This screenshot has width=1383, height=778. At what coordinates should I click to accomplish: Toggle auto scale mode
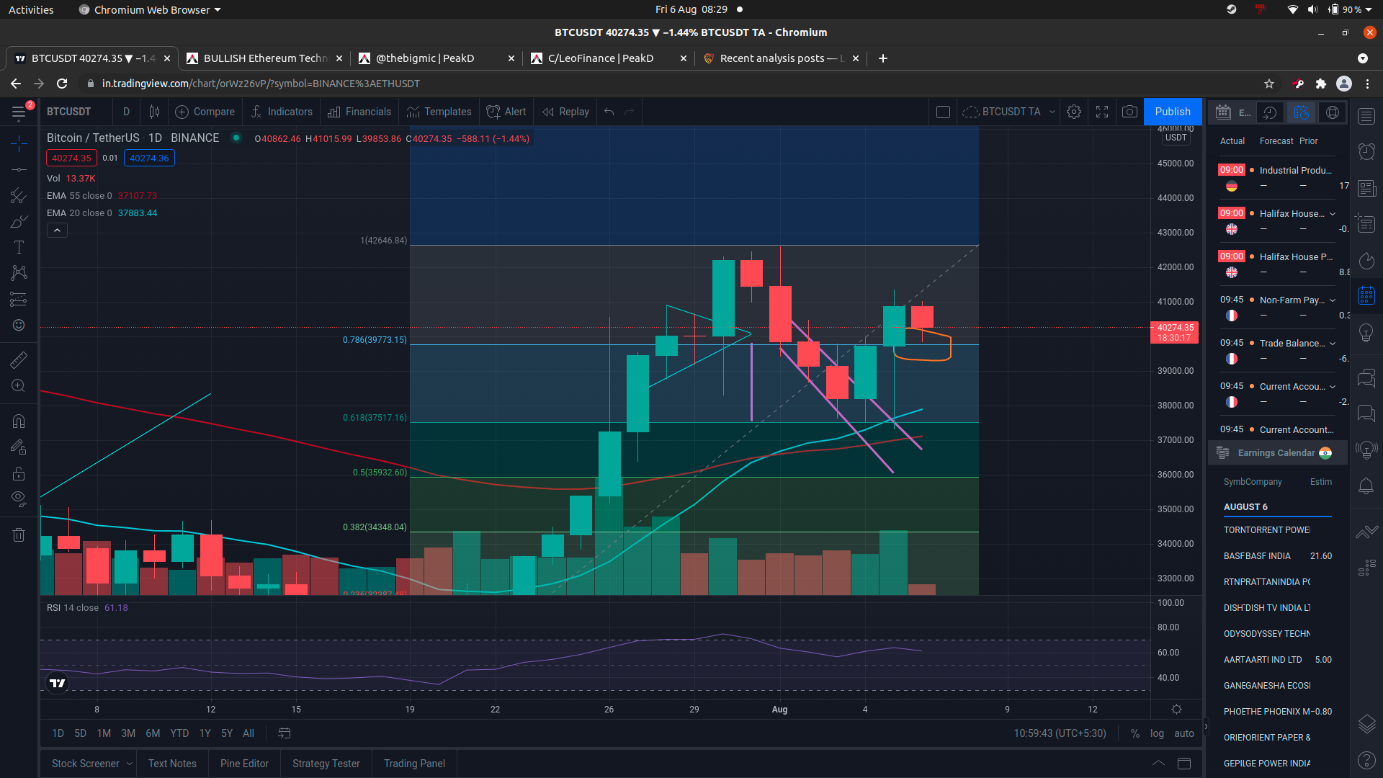coord(1184,733)
